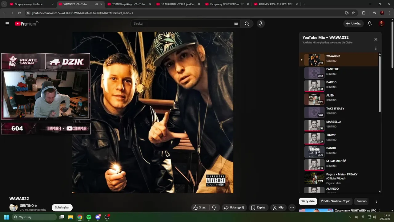394x222 pixels.
Task: View site information icon in address bar
Action: [28, 13]
